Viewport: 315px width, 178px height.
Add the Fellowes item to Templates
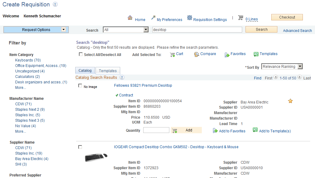274,130
